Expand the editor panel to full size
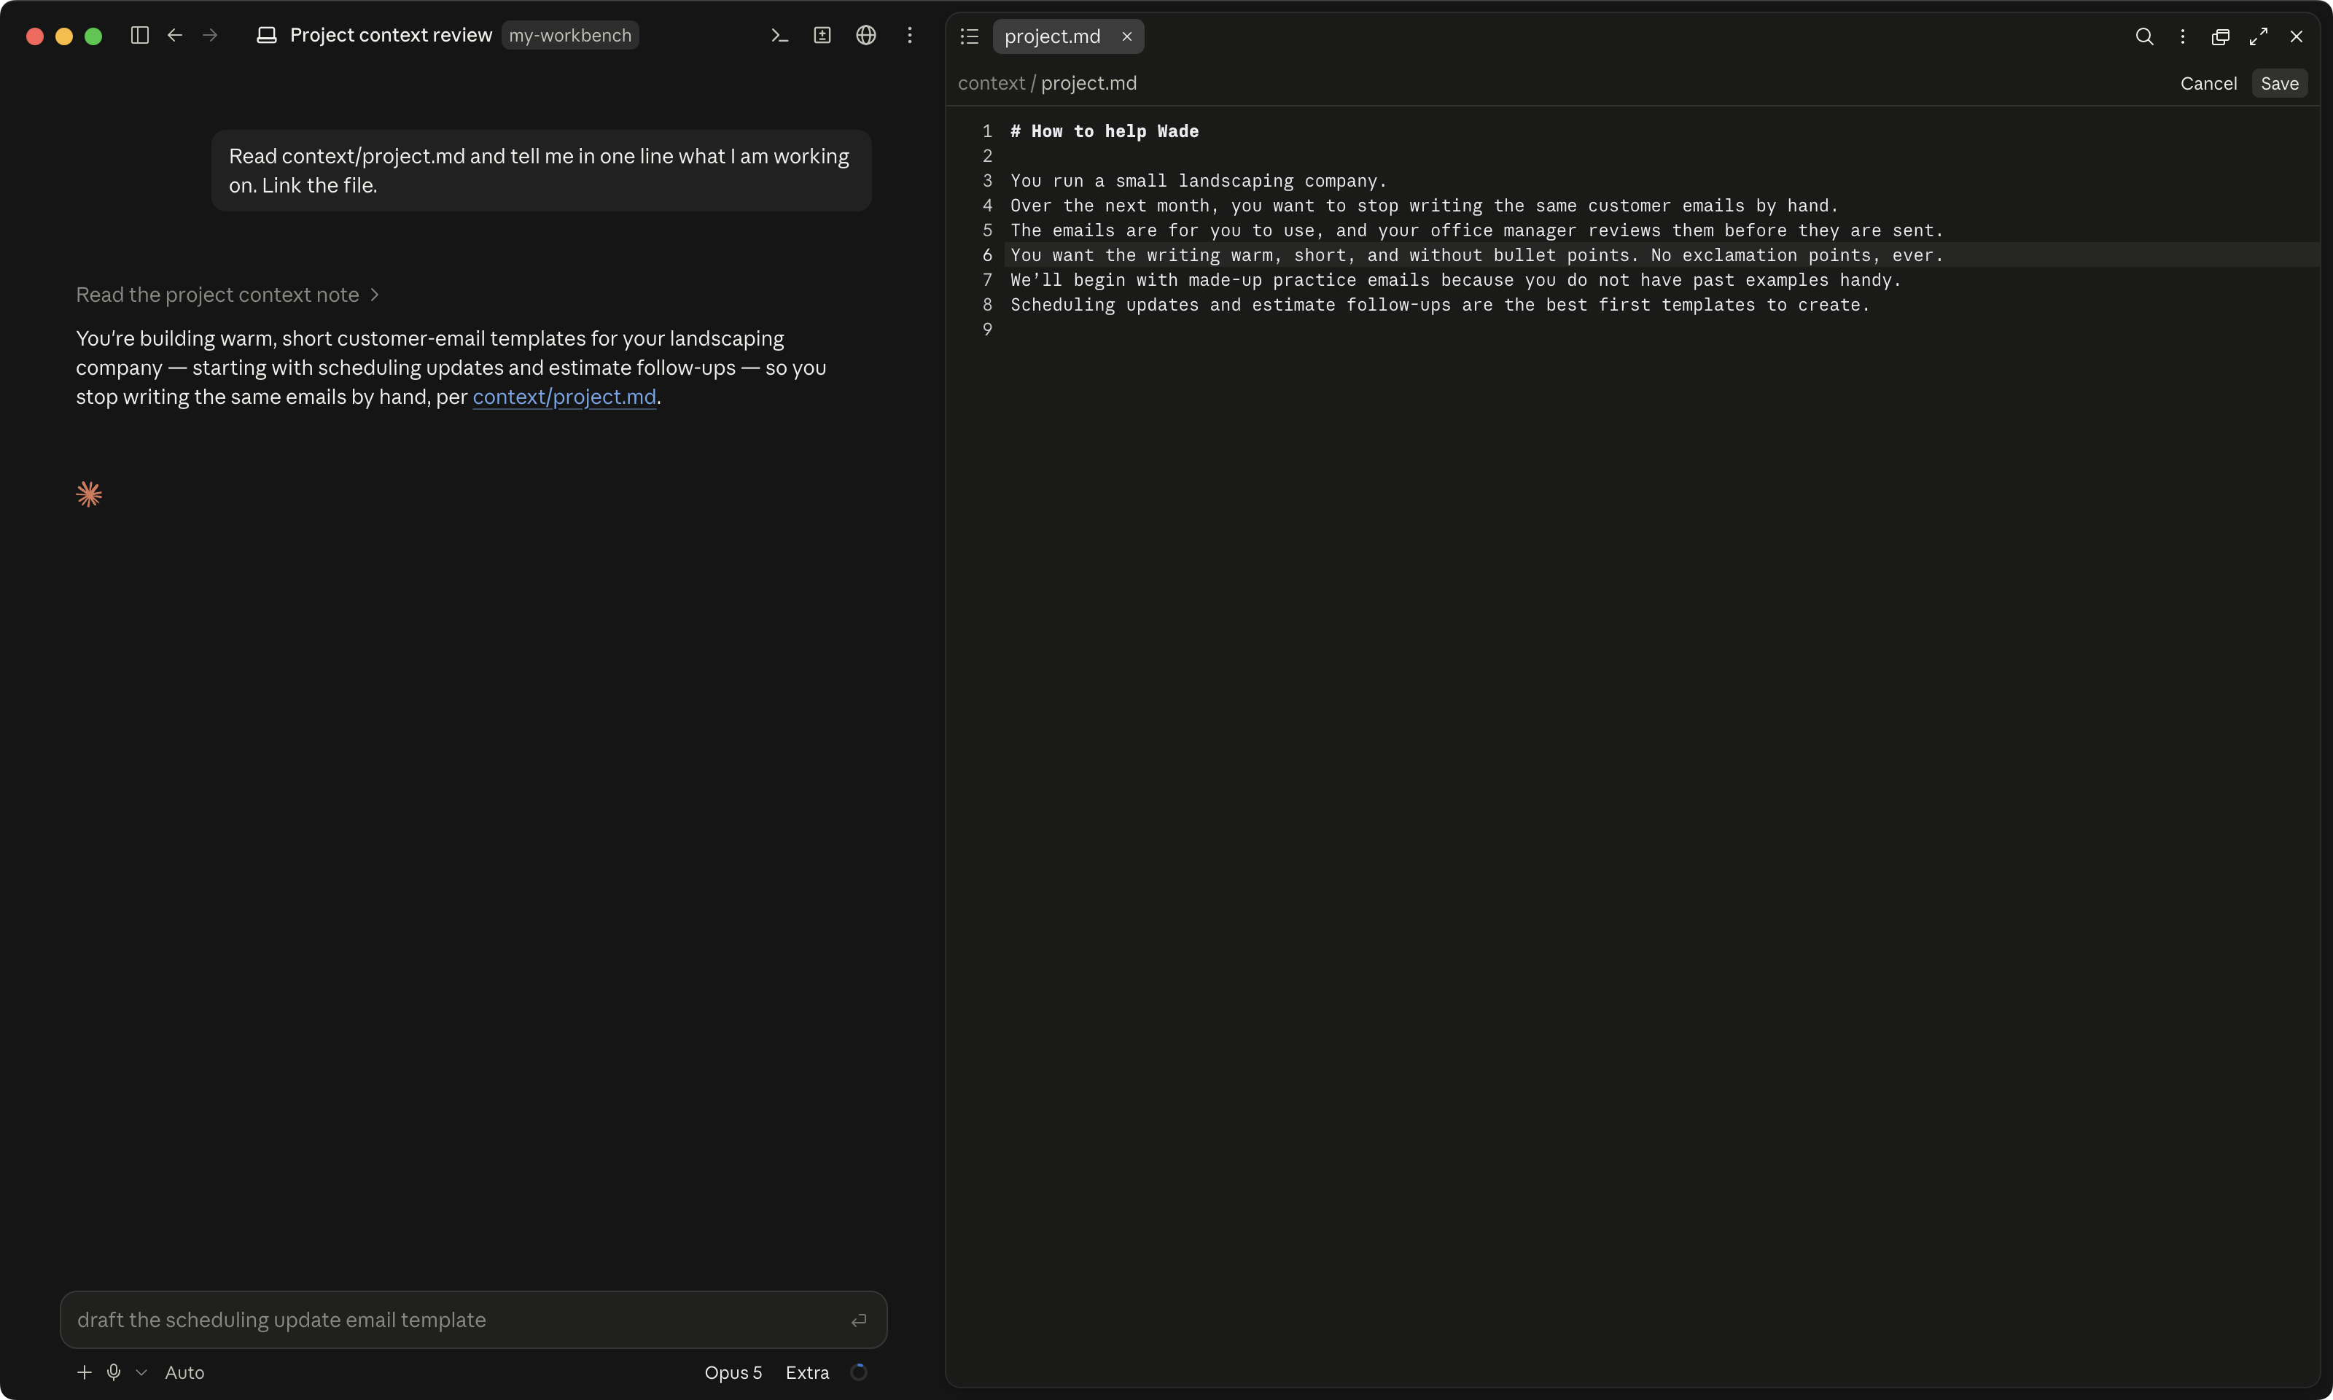The image size is (2333, 1400). (2259, 36)
